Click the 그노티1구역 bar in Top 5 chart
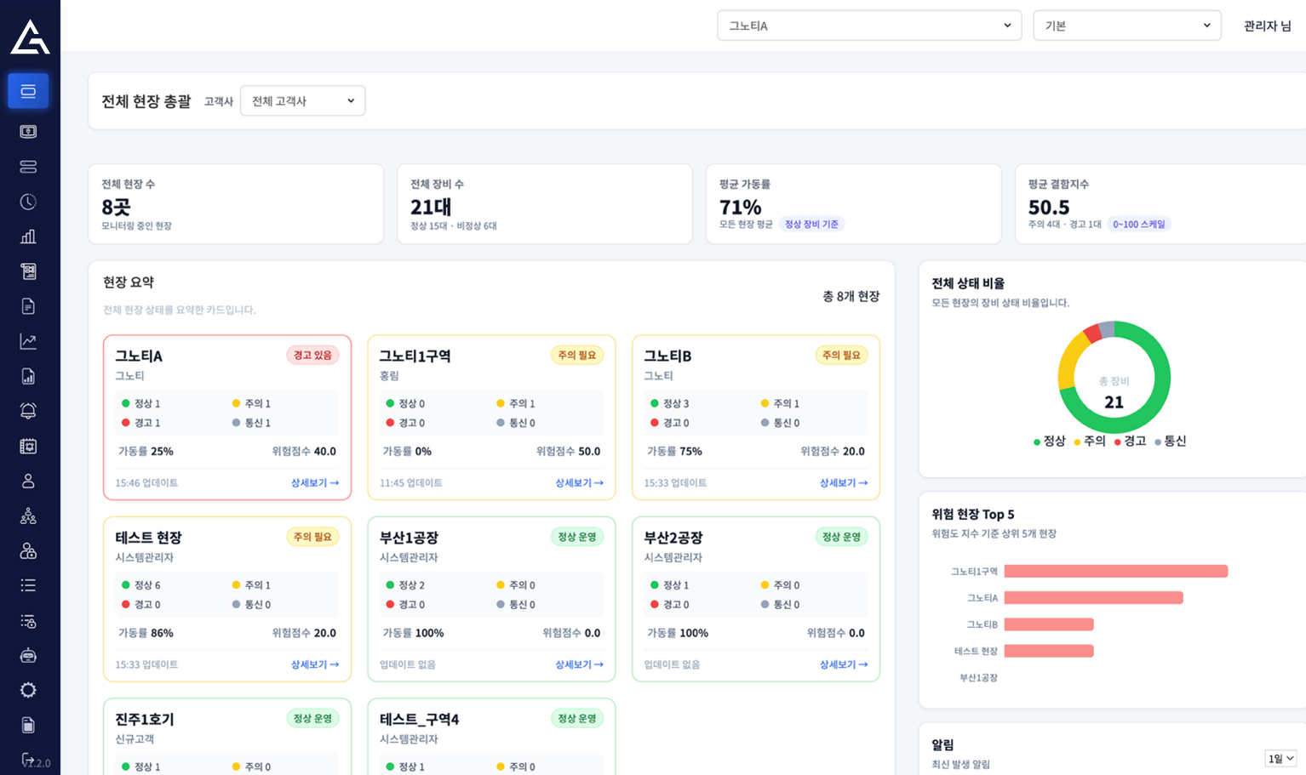The height and width of the screenshot is (775, 1306). (1115, 572)
